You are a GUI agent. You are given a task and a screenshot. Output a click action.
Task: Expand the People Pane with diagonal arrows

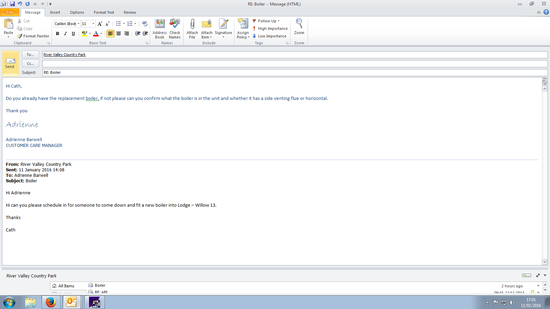[x=538, y=275]
